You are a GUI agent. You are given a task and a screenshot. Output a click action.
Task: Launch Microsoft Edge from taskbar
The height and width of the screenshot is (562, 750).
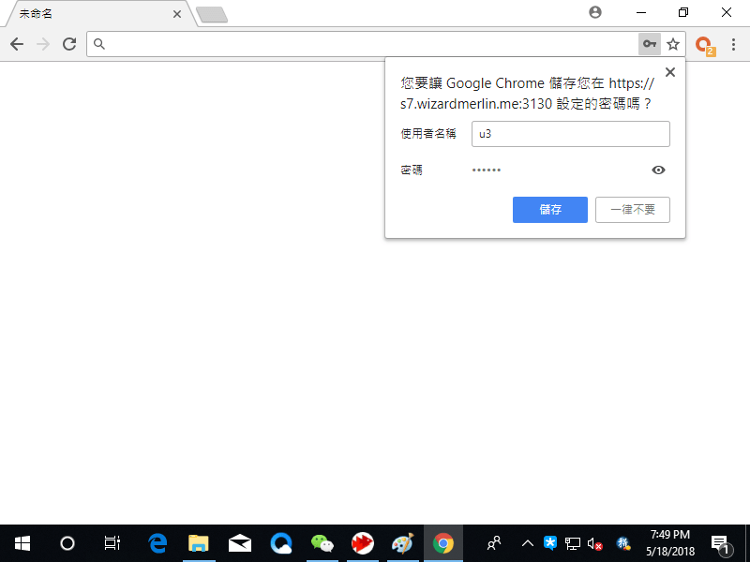coord(157,543)
